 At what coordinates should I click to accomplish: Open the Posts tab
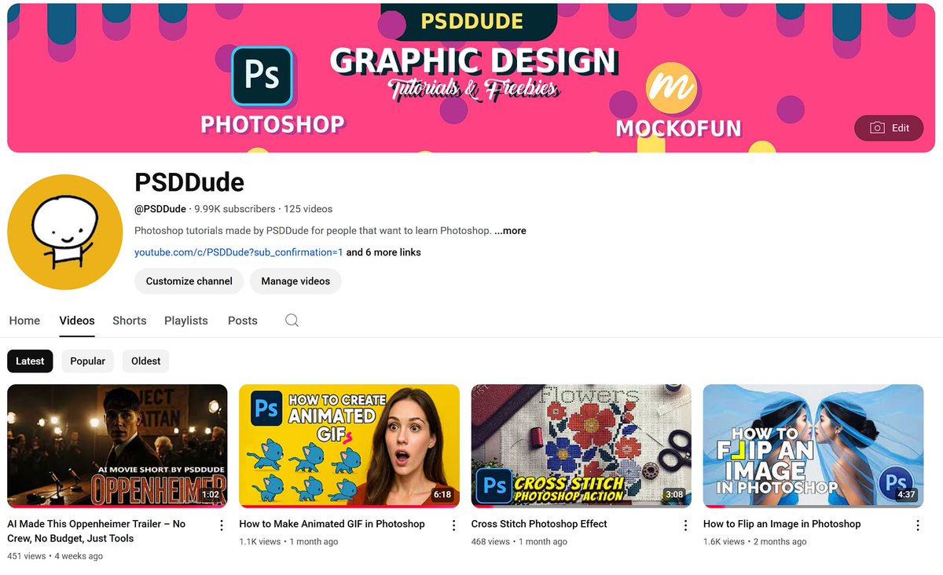(x=243, y=320)
